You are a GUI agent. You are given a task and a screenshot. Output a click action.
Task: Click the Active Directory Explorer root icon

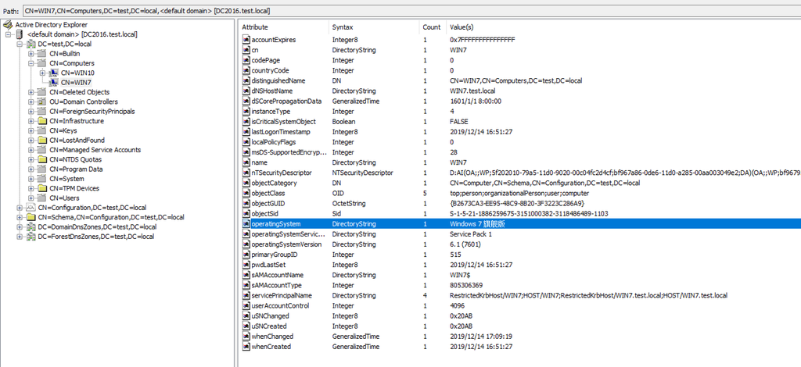pyautogui.click(x=9, y=24)
